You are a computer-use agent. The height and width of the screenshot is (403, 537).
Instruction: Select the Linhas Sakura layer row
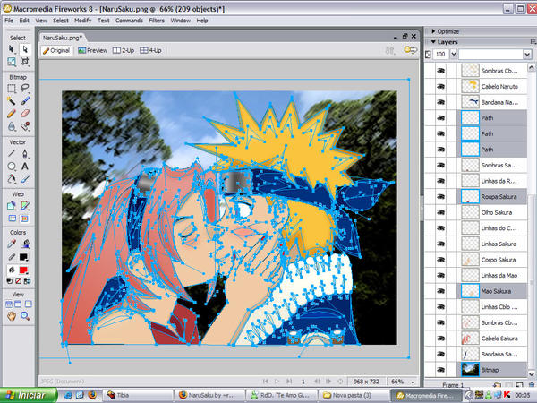492,244
